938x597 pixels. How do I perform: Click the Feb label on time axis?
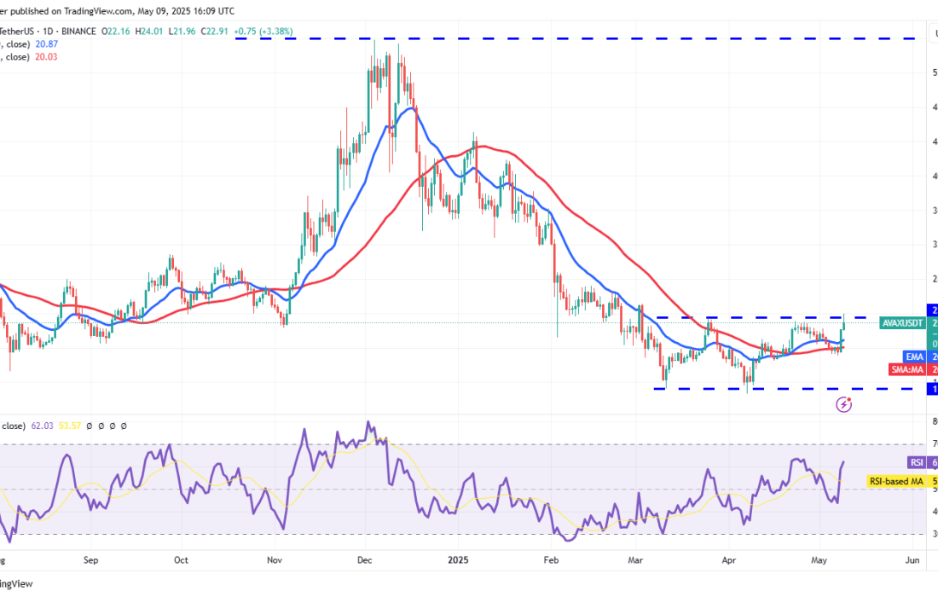pyautogui.click(x=550, y=560)
